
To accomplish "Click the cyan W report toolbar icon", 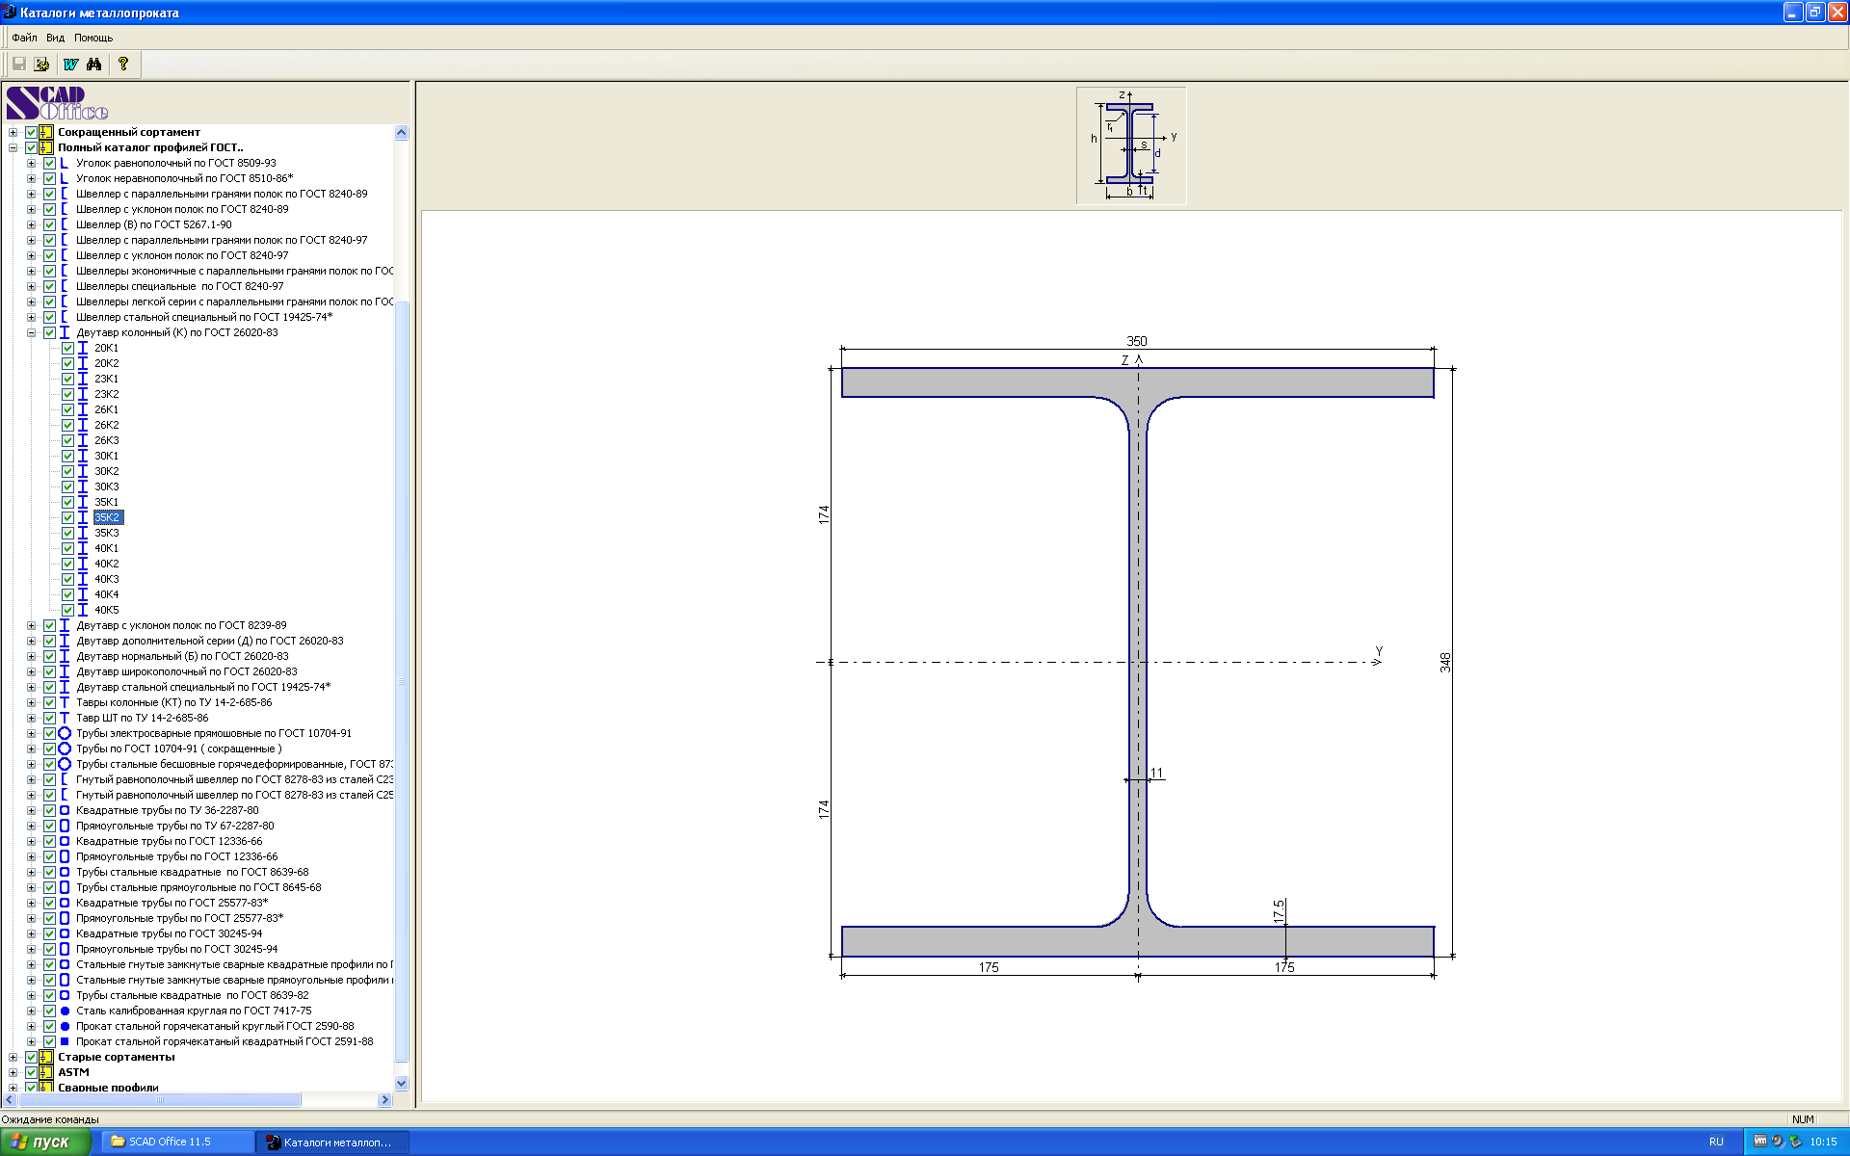I will pos(70,65).
